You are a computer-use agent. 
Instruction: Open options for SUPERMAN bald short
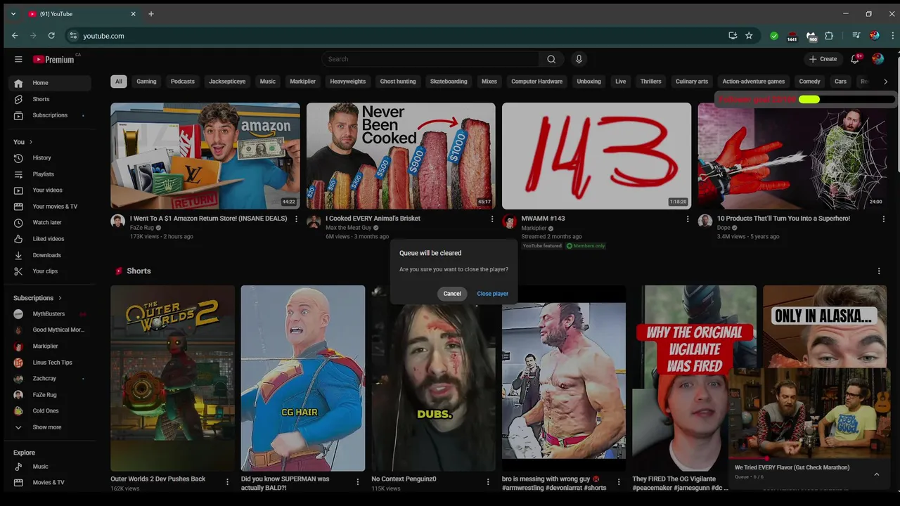click(x=357, y=481)
